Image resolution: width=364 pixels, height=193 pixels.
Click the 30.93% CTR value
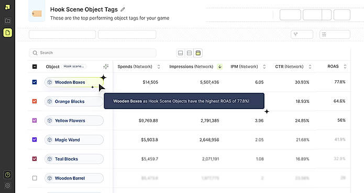302,82
